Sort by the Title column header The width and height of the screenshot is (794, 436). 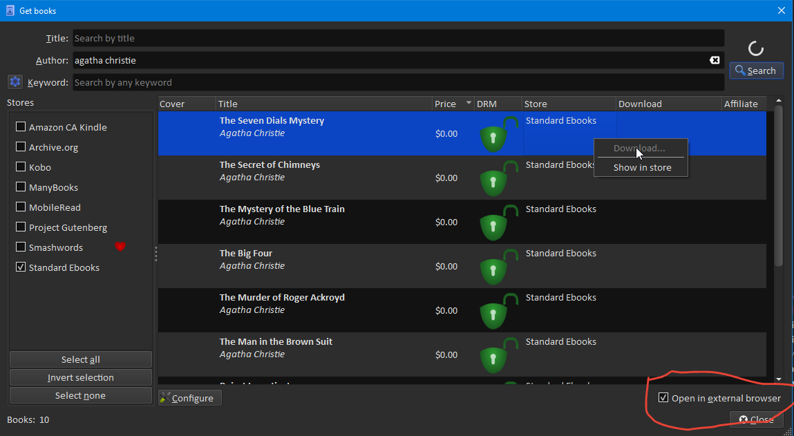tap(324, 104)
